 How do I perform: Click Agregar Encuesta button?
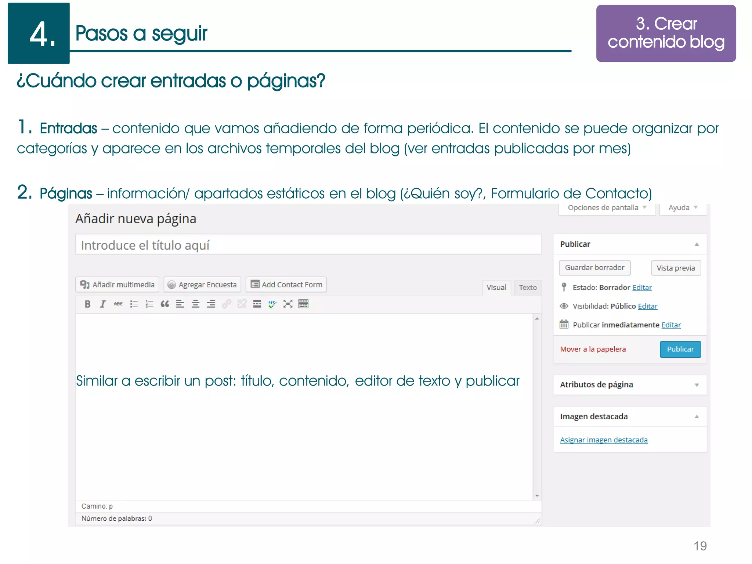pyautogui.click(x=202, y=285)
